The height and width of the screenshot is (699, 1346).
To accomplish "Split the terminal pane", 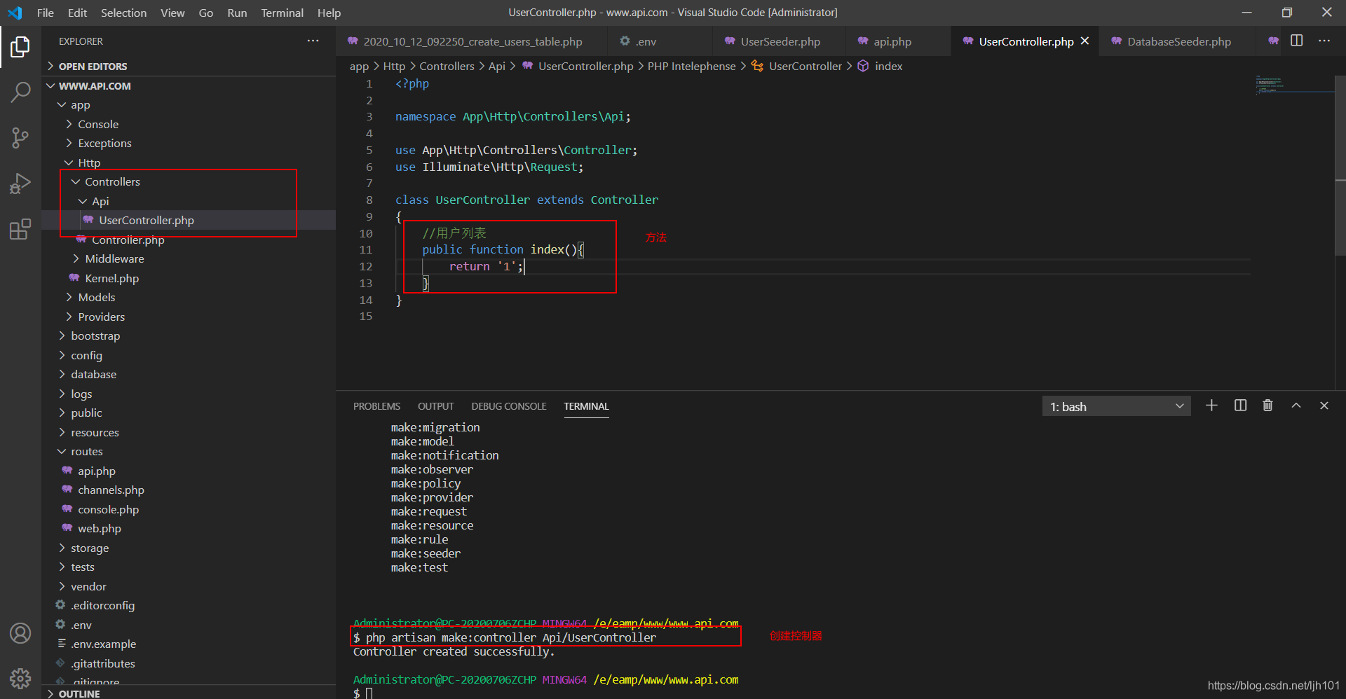I will coord(1240,406).
